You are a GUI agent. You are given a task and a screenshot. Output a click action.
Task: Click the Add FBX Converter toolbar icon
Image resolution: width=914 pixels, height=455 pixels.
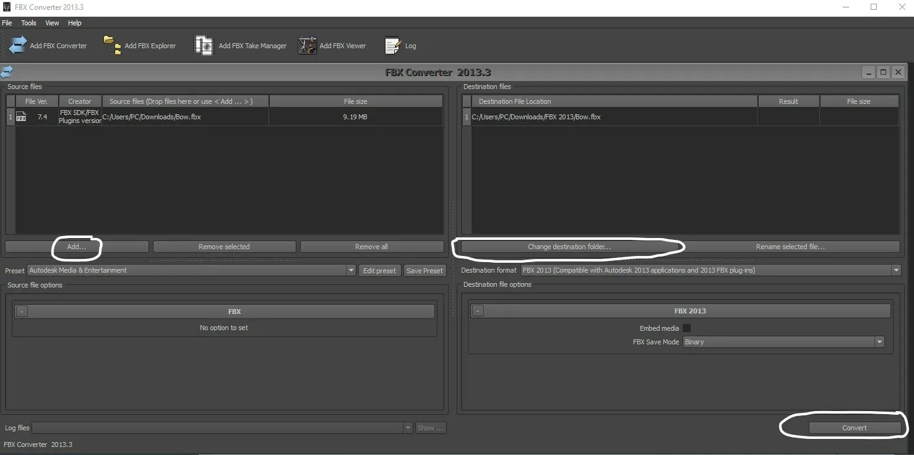coord(18,45)
